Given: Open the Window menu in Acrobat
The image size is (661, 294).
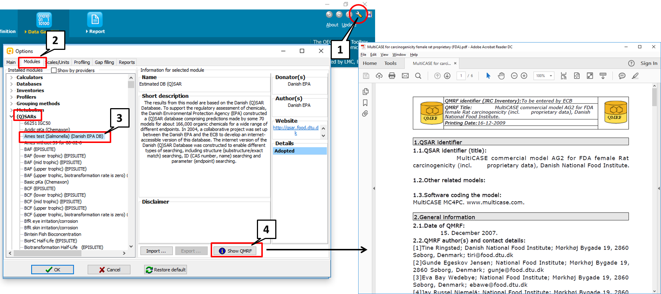Looking at the screenshot, I should click(399, 55).
